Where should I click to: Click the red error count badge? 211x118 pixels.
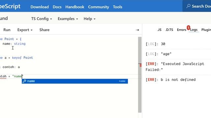[188, 28]
